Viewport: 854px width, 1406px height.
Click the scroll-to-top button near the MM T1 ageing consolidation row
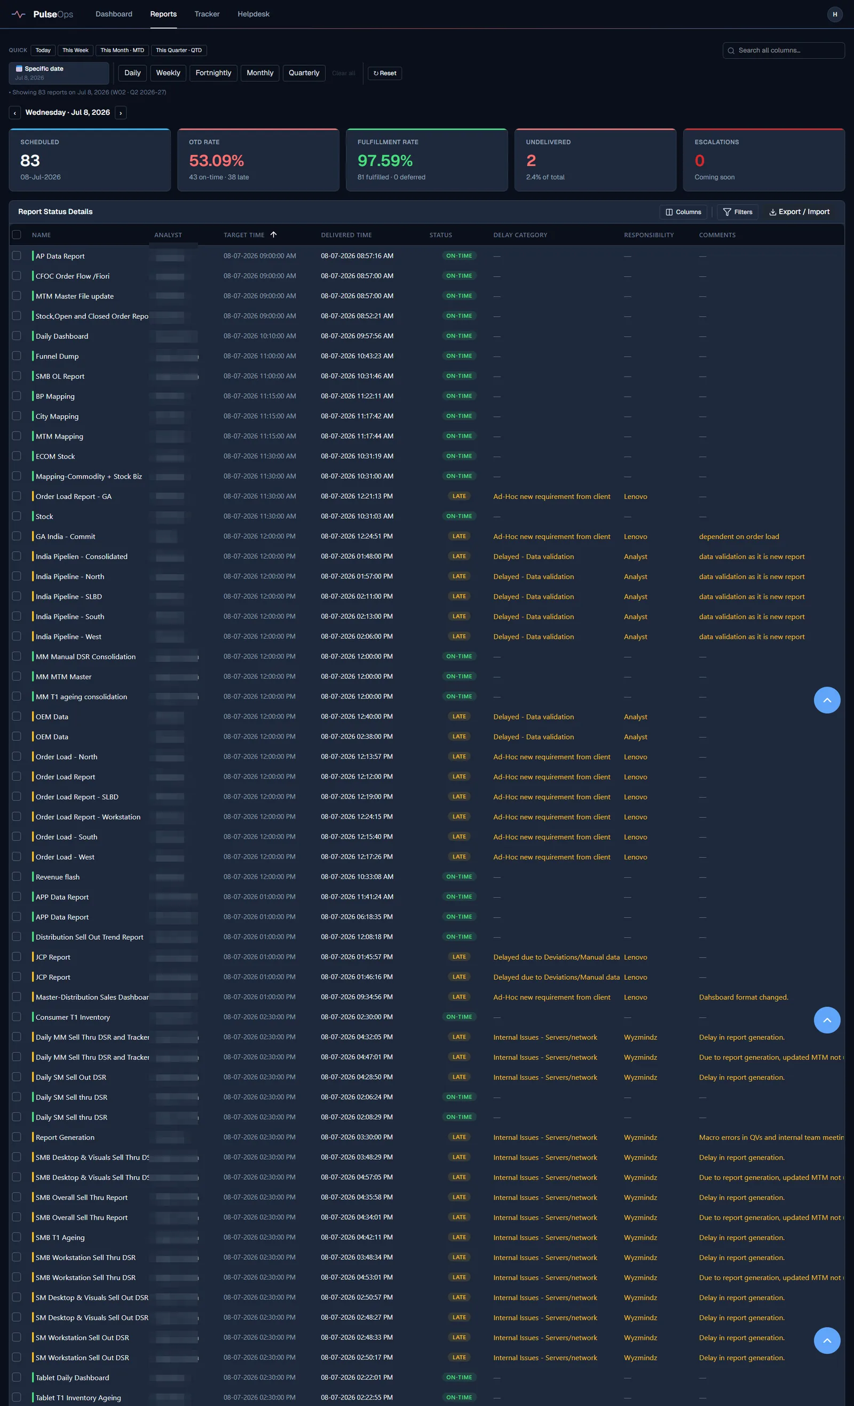click(827, 700)
